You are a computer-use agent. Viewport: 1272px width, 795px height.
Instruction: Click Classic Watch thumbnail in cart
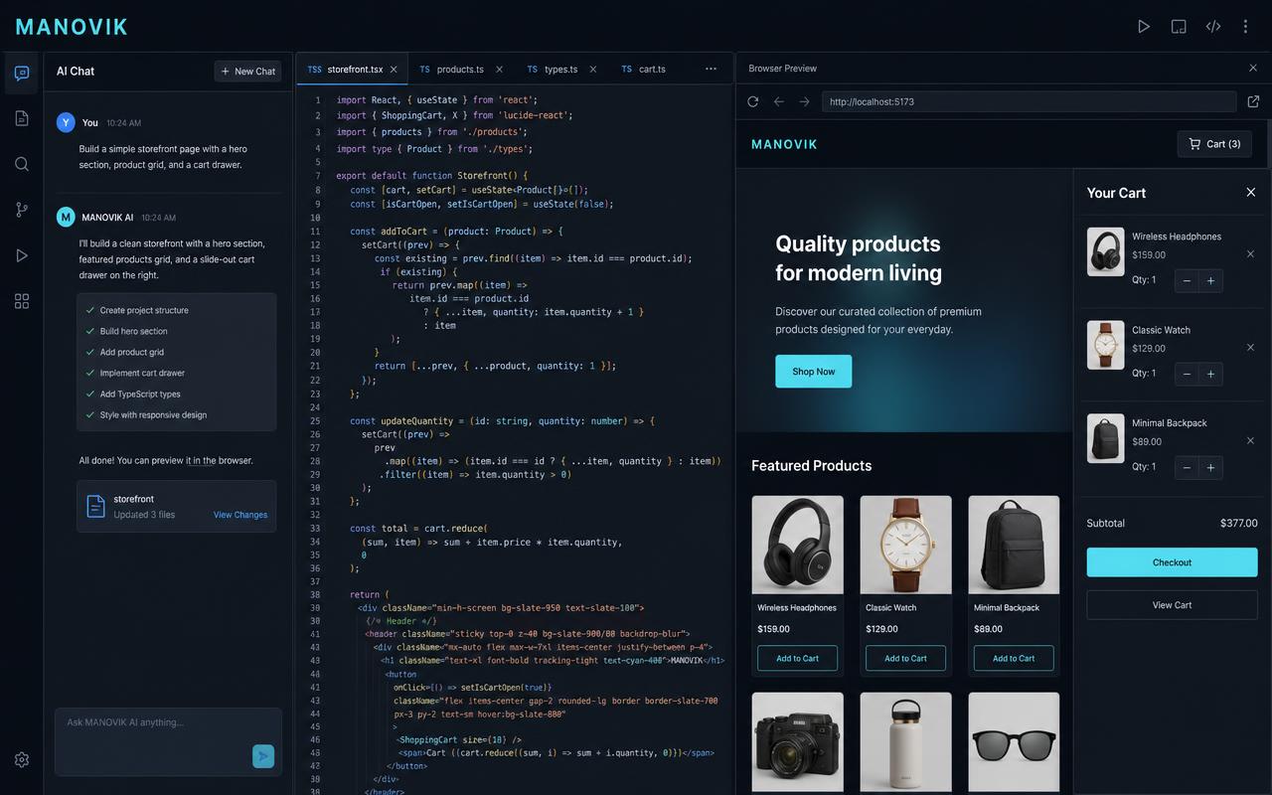[1105, 345]
